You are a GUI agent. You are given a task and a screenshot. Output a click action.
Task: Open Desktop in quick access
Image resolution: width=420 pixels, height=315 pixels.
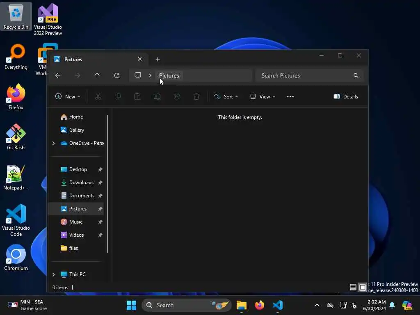[x=76, y=169]
